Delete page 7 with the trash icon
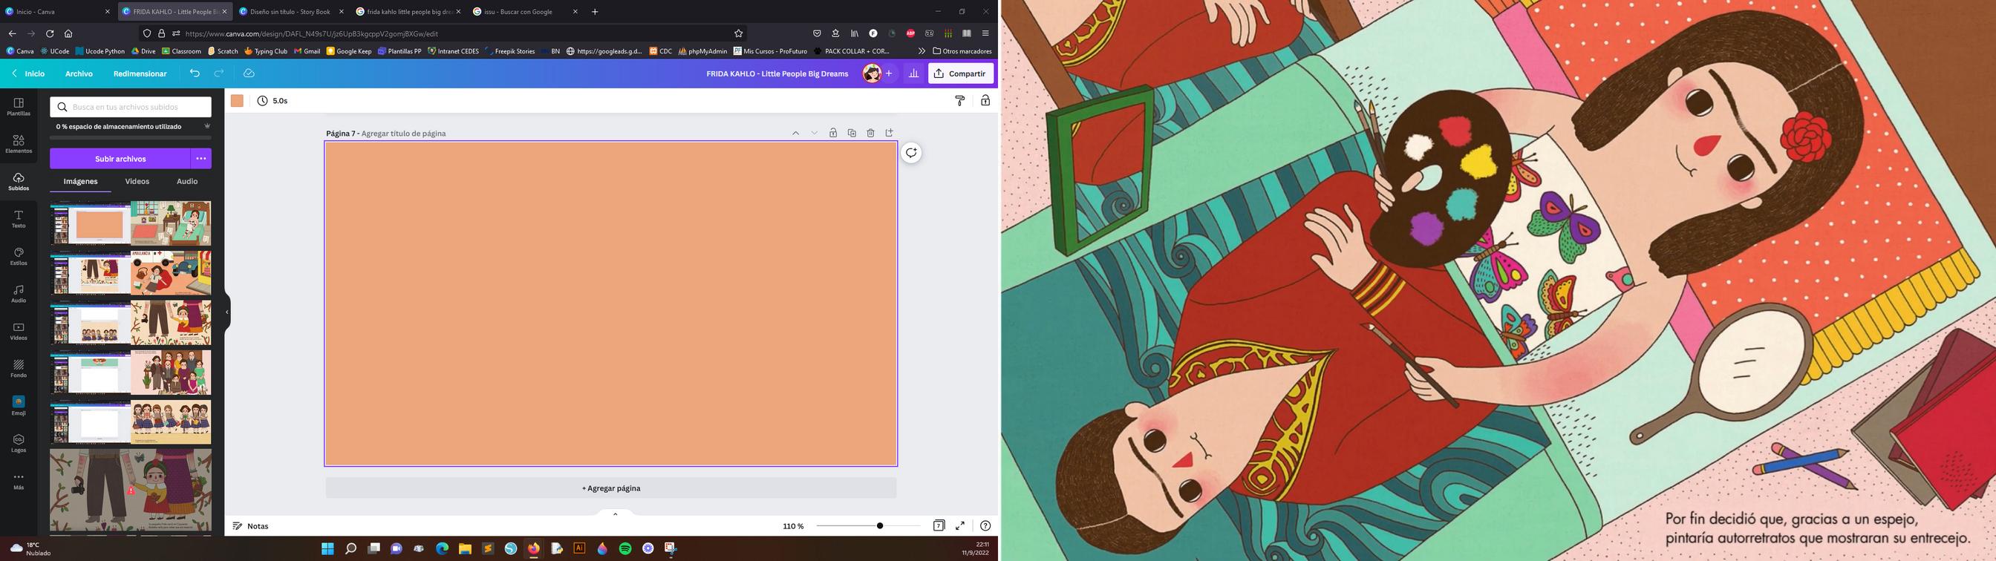The width and height of the screenshot is (1996, 561). 870,134
